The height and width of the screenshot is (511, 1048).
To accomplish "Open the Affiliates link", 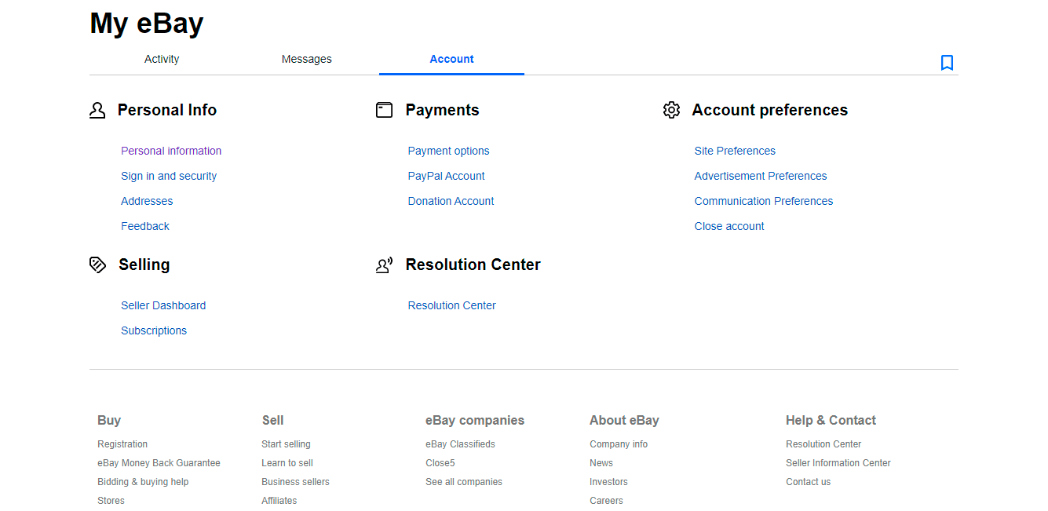I will click(279, 501).
